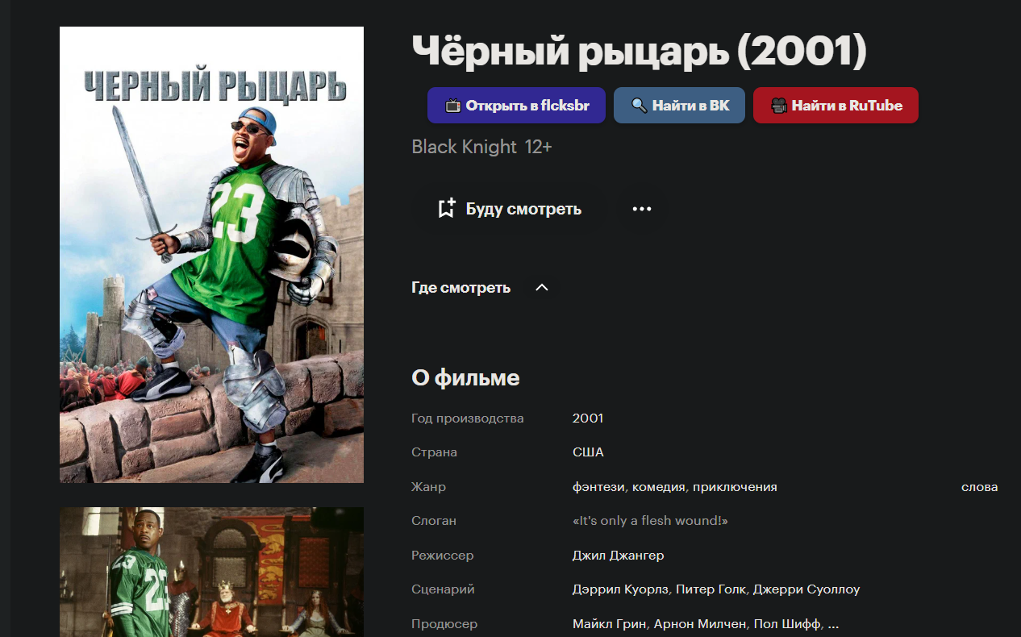Click the слова link beside genres
Image resolution: width=1021 pixels, height=637 pixels.
click(979, 487)
